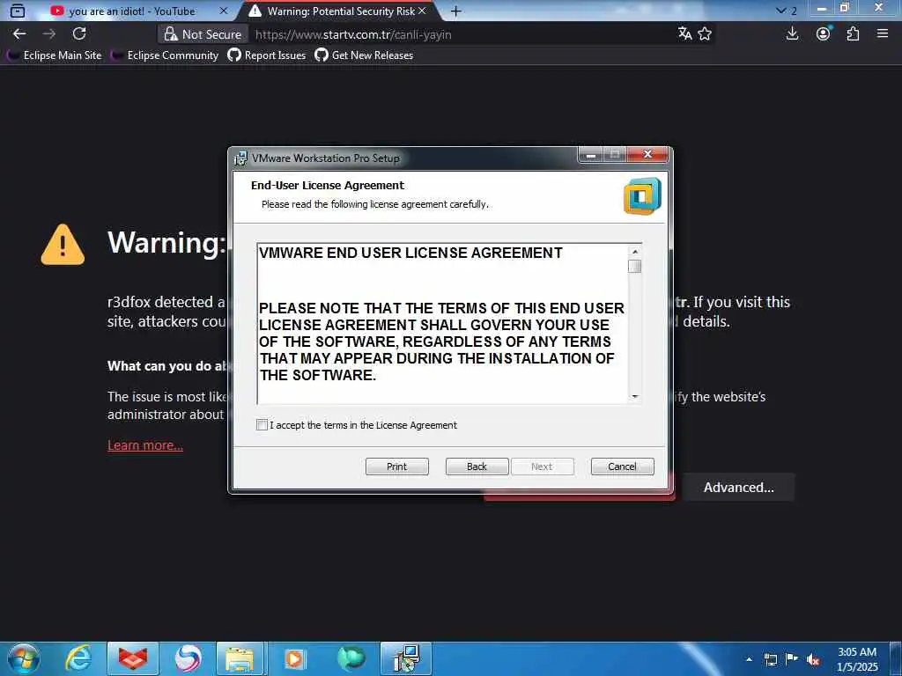Viewport: 902px width, 676px height.
Task: Close the YouTube tab
Action: 224,11
